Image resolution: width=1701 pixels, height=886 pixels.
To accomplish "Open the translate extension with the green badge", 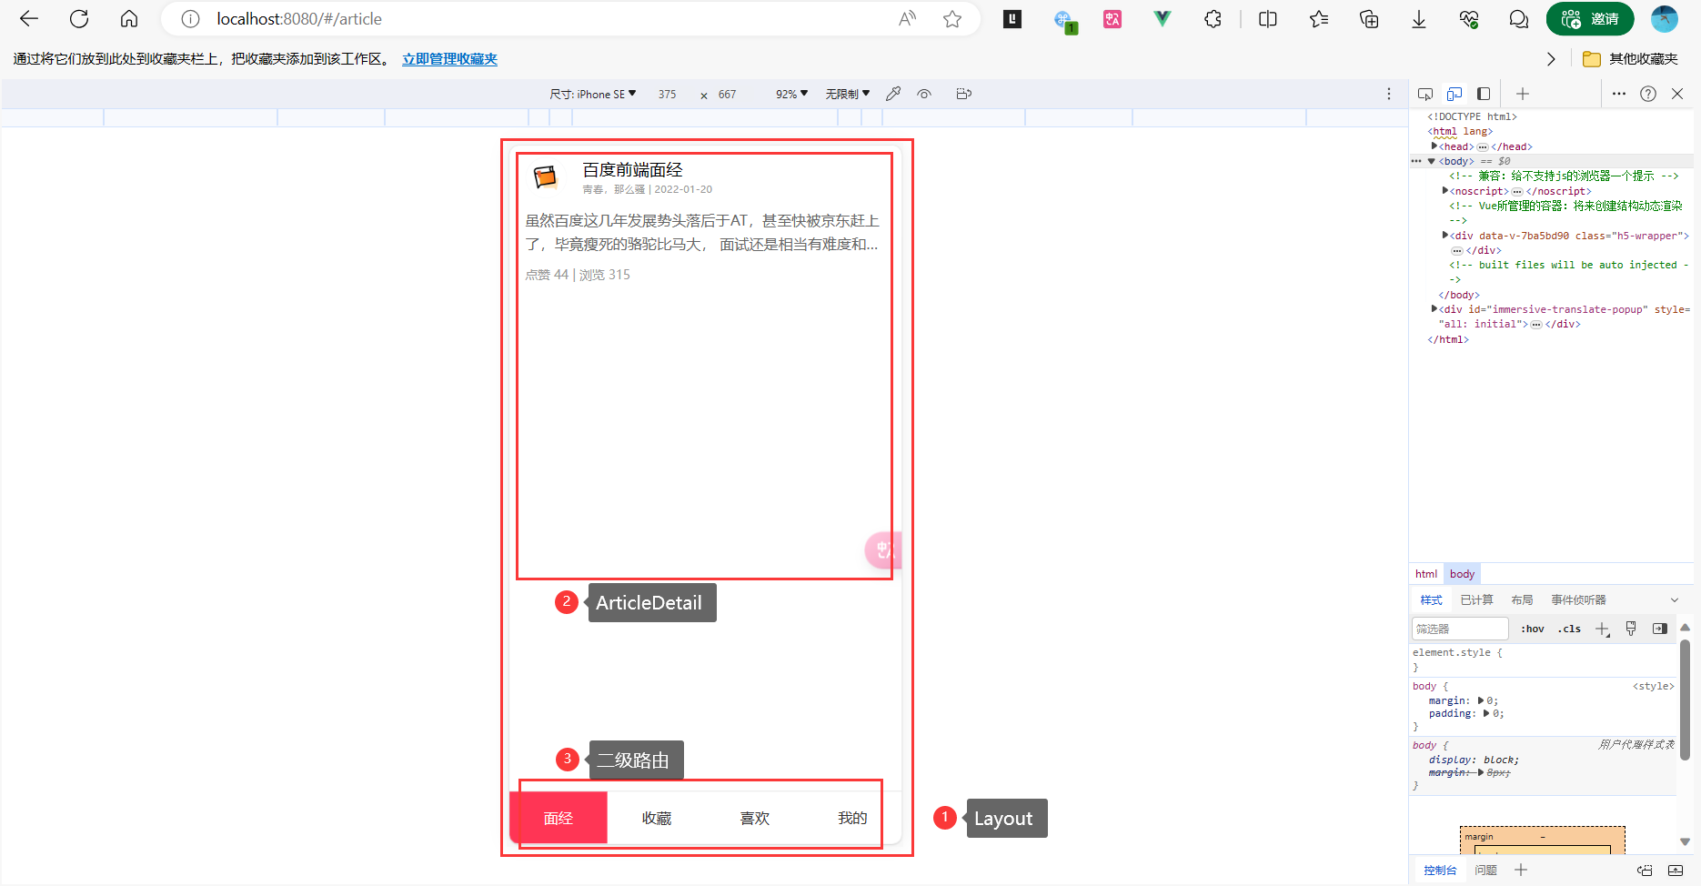I will 1063,20.
